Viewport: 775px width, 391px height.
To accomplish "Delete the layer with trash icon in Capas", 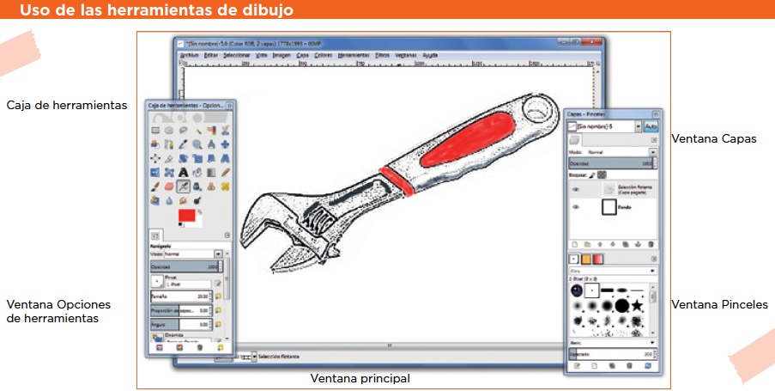I will [x=651, y=245].
